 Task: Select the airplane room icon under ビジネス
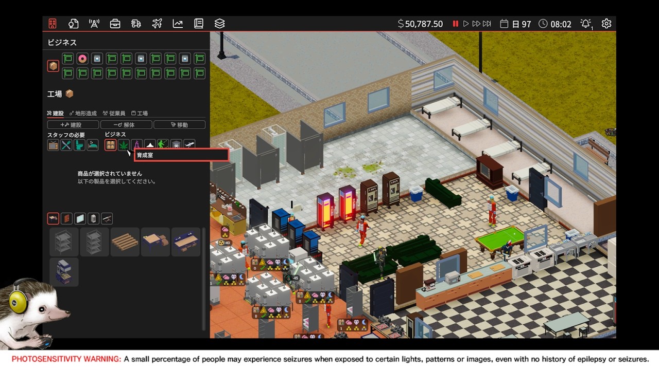189,144
